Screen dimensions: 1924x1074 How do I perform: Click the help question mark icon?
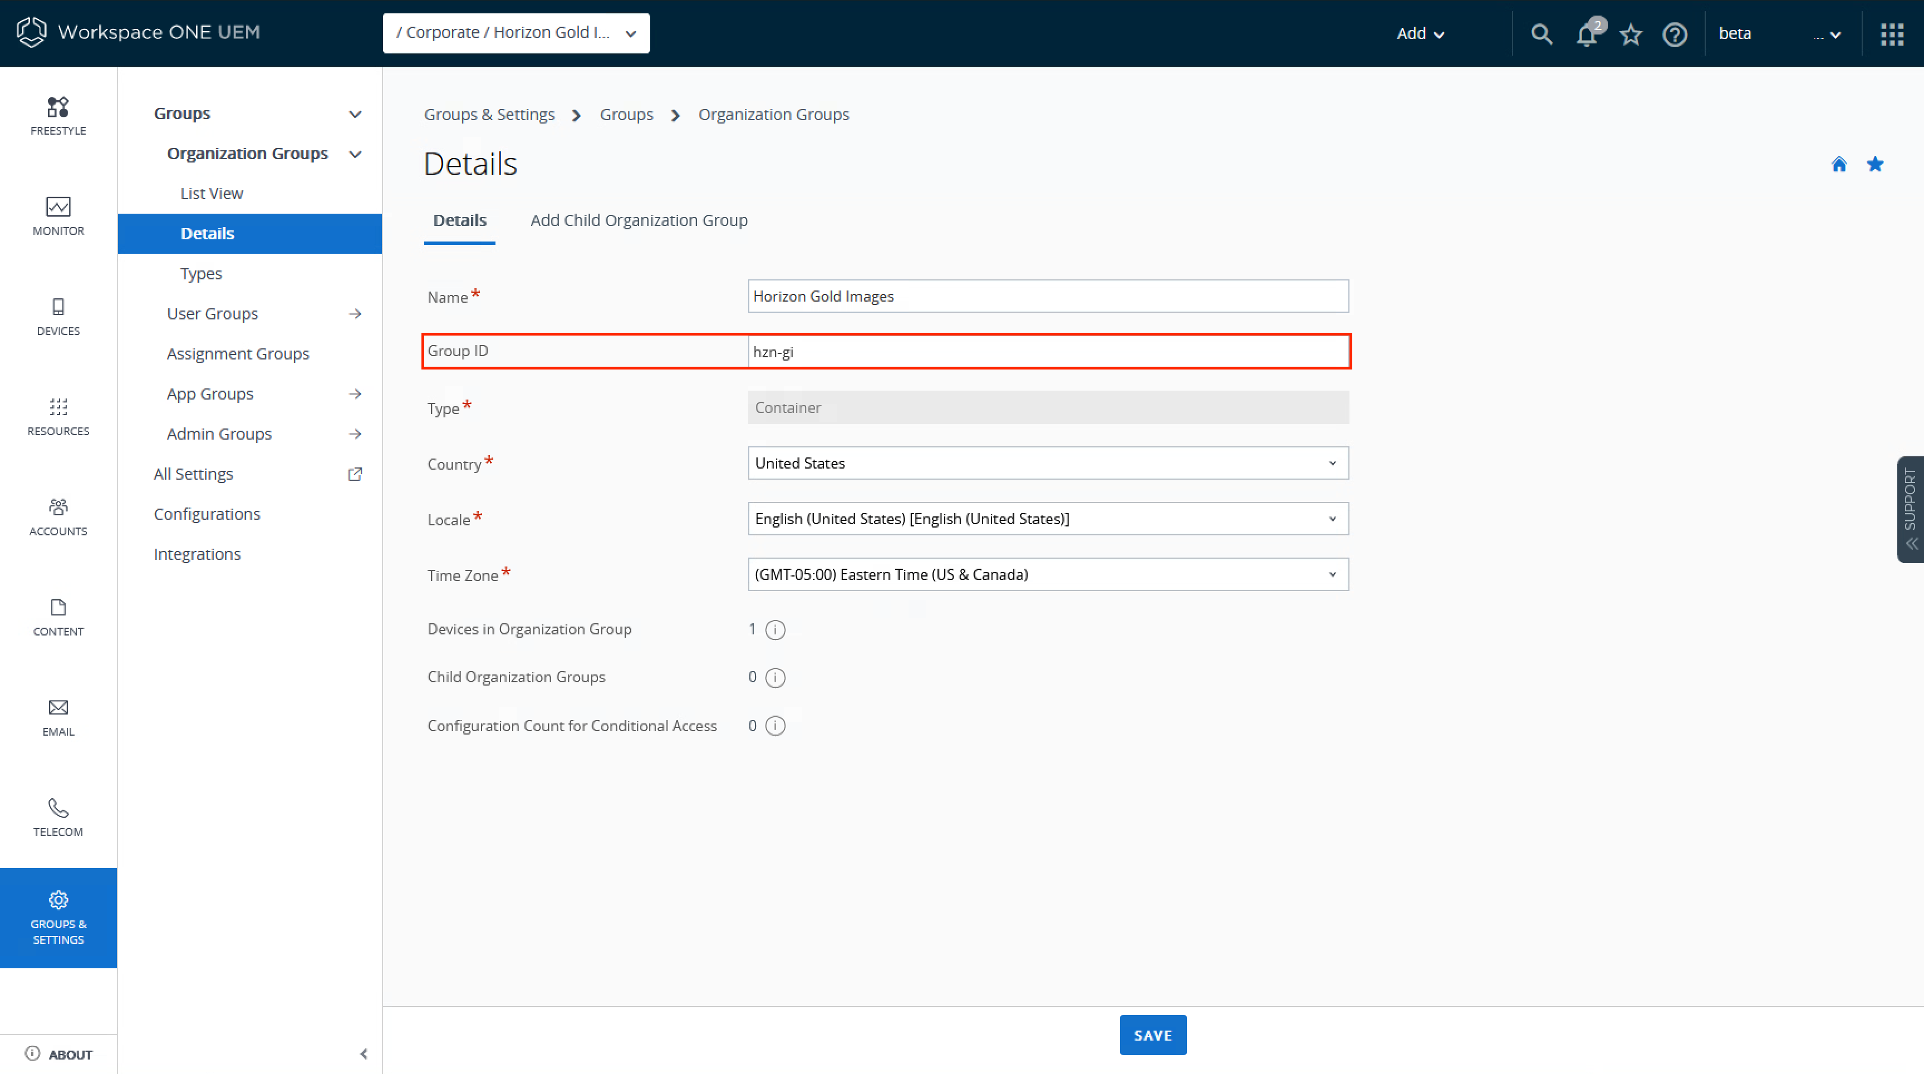(1675, 33)
